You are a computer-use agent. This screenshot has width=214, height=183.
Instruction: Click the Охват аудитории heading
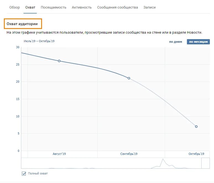click(22, 24)
